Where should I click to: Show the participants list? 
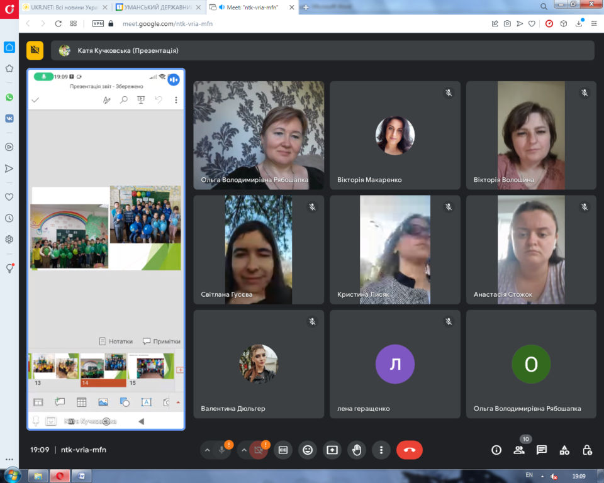point(519,450)
